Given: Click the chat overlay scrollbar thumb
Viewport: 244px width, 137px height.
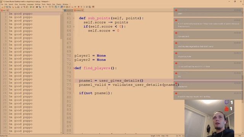Looking at the screenshot, I should pos(243,89).
